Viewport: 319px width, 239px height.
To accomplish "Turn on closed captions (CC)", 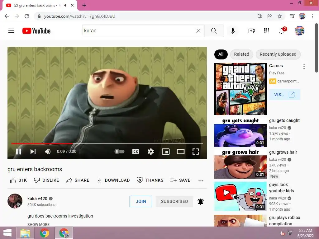I will point(136,152).
